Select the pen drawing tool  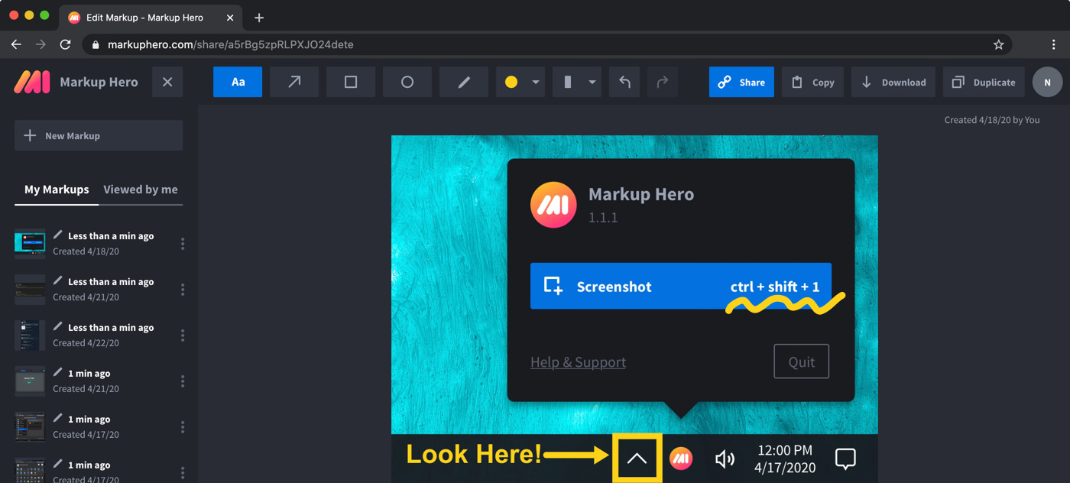click(x=464, y=82)
